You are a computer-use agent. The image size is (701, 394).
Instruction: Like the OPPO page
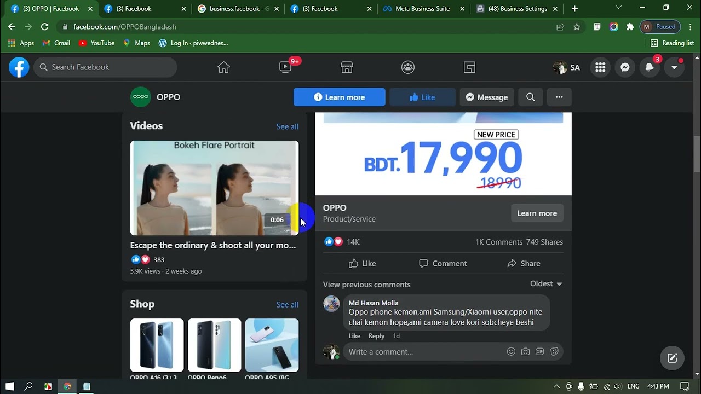pos(422,97)
